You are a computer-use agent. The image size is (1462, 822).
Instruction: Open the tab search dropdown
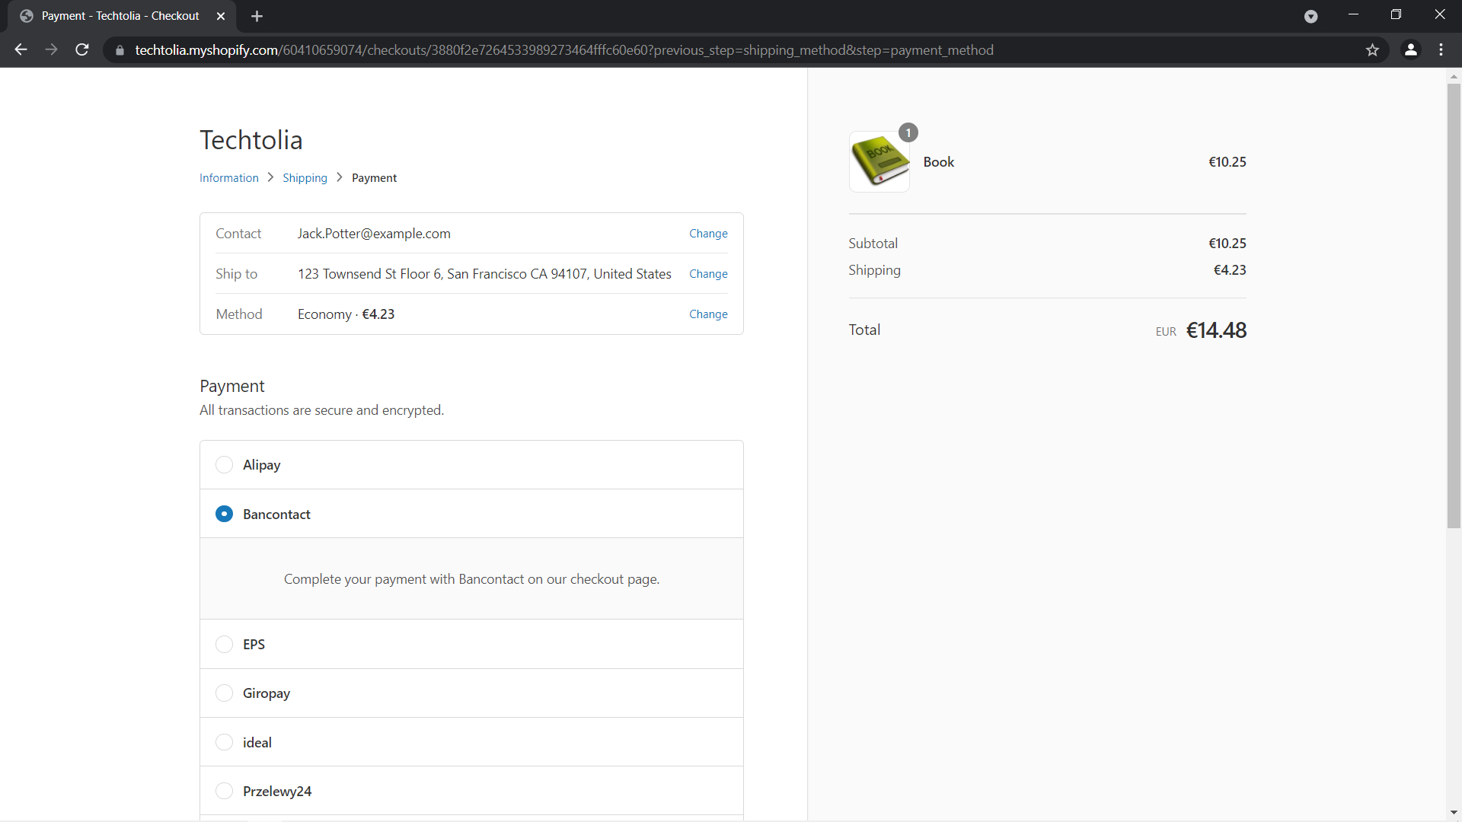coord(1310,16)
